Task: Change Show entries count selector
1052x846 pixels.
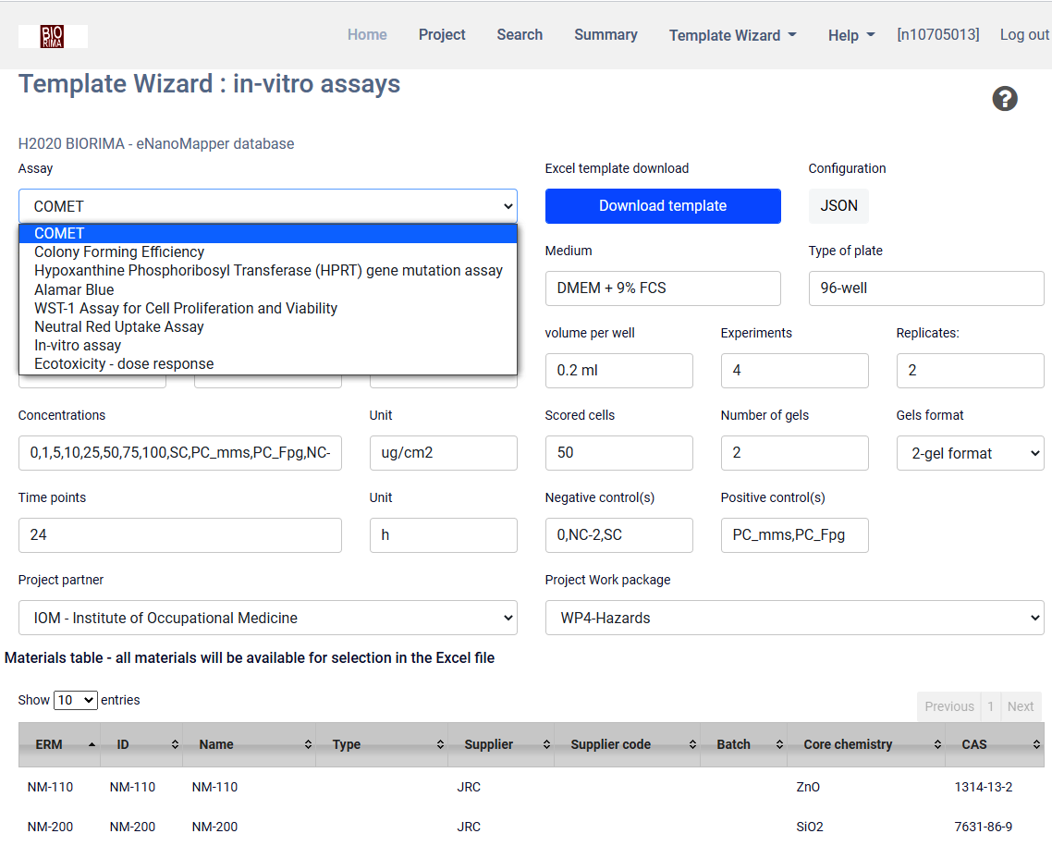Action: [x=75, y=700]
